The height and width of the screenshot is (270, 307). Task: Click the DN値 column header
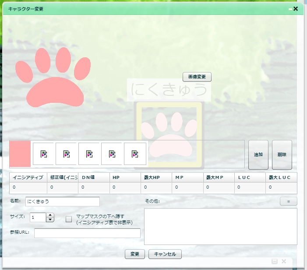point(94,178)
